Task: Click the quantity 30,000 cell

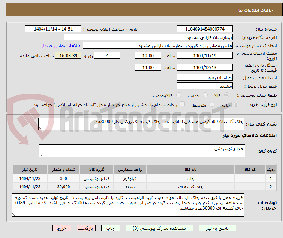Action: point(63,187)
